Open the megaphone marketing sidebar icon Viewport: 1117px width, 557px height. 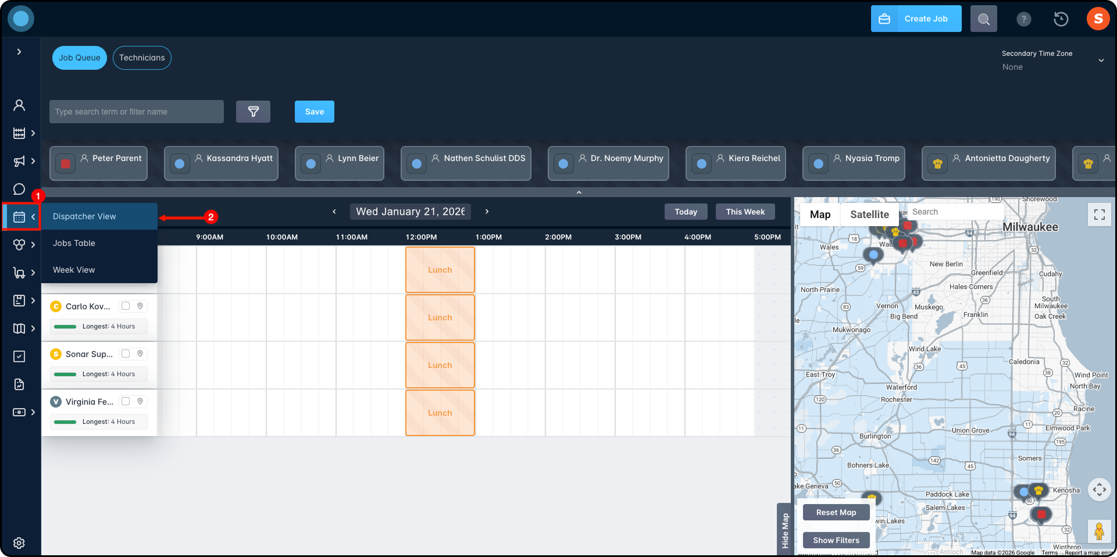pos(19,161)
